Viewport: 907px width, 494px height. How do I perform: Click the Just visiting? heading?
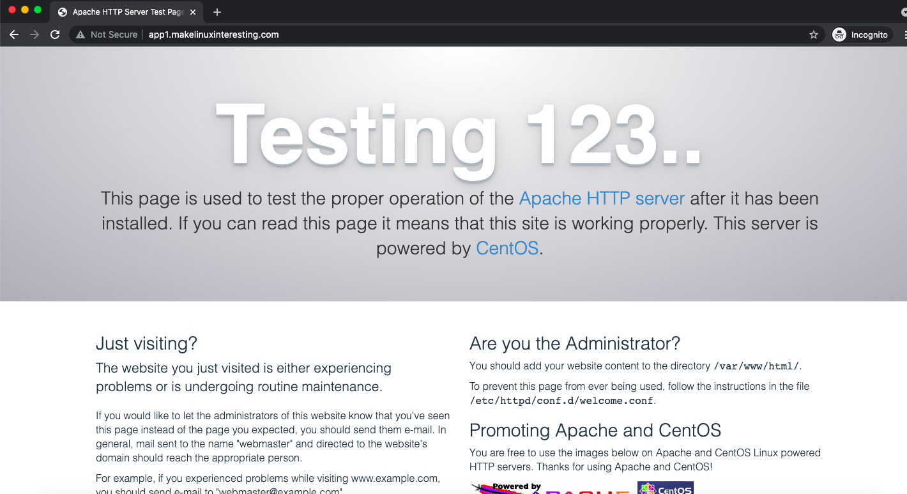click(146, 343)
